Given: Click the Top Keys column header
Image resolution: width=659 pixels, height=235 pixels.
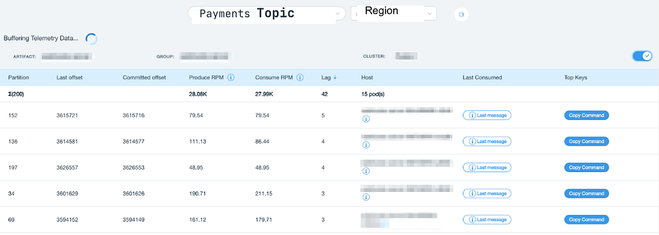Looking at the screenshot, I should tap(575, 78).
